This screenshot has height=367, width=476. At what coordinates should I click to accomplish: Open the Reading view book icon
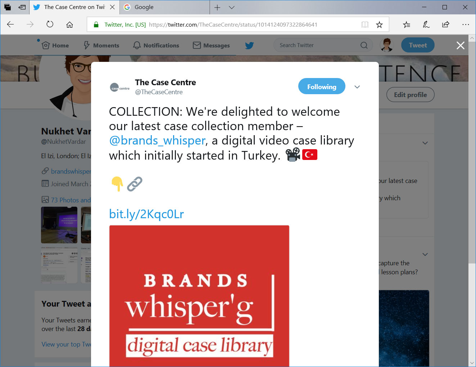(x=365, y=24)
